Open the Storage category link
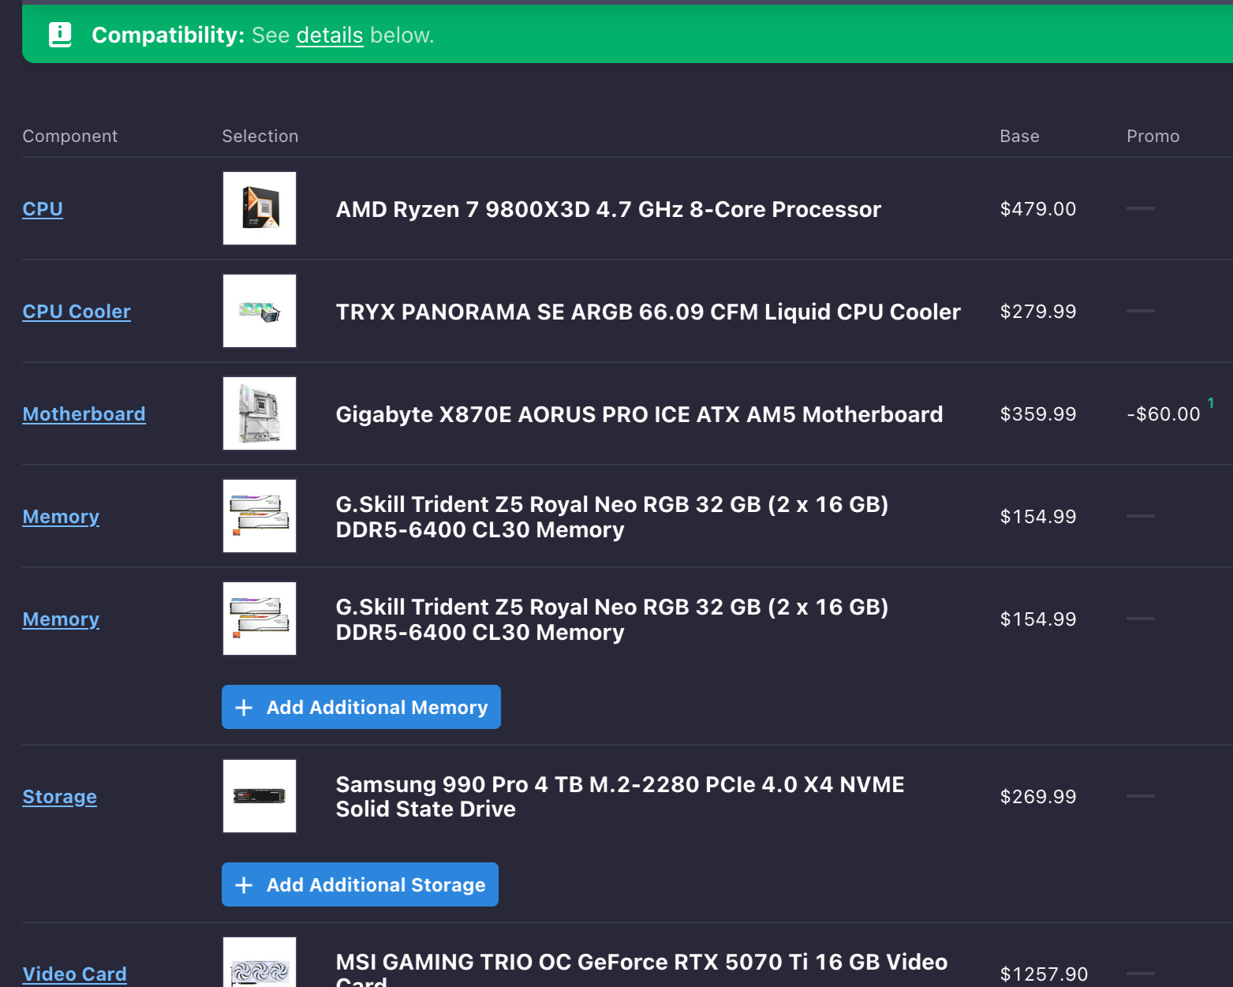The image size is (1233, 987). tap(59, 797)
